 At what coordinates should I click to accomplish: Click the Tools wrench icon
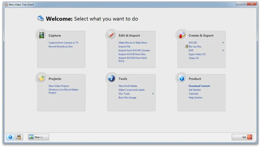point(111,78)
